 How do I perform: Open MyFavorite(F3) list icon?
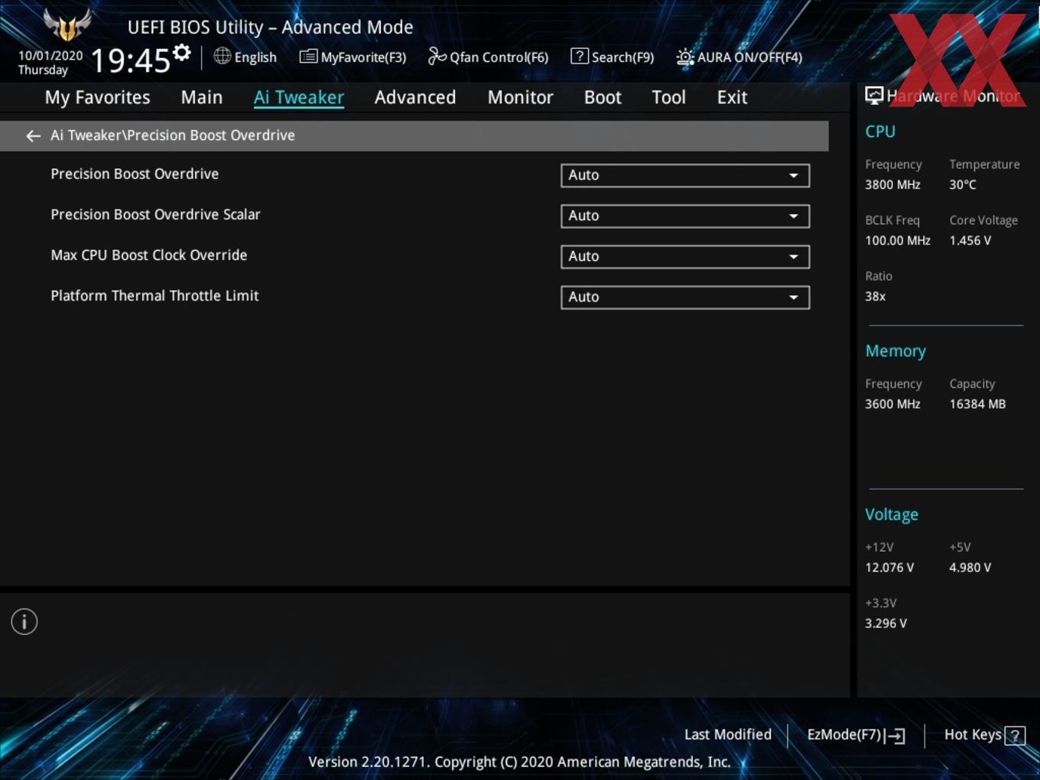pos(308,56)
